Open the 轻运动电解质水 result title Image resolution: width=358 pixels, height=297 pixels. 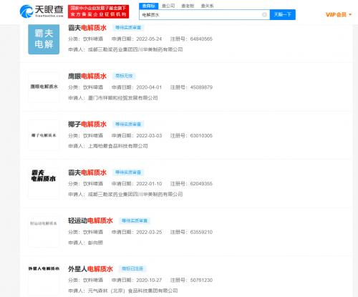click(90, 220)
